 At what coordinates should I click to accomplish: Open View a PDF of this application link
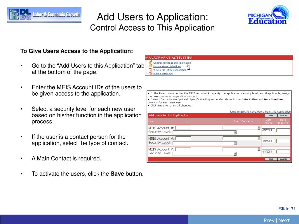[x=170, y=70]
